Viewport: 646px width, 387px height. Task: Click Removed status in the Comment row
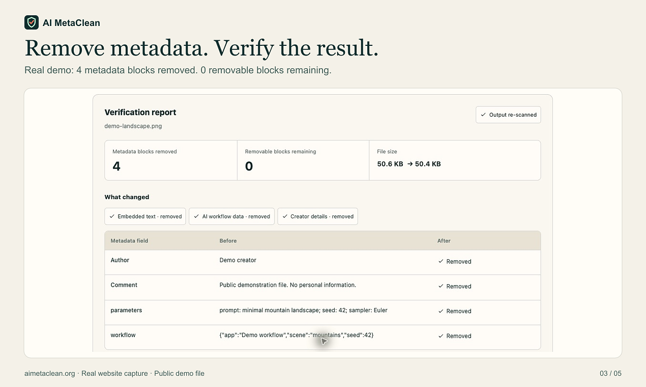459,287
